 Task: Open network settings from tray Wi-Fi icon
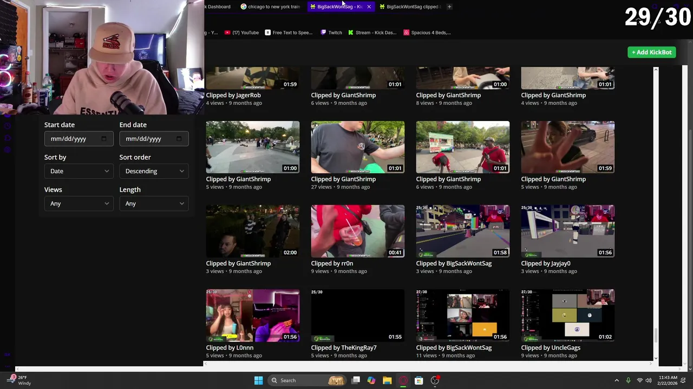[x=639, y=380]
